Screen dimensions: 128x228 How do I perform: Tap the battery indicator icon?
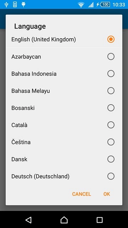[103, 5]
